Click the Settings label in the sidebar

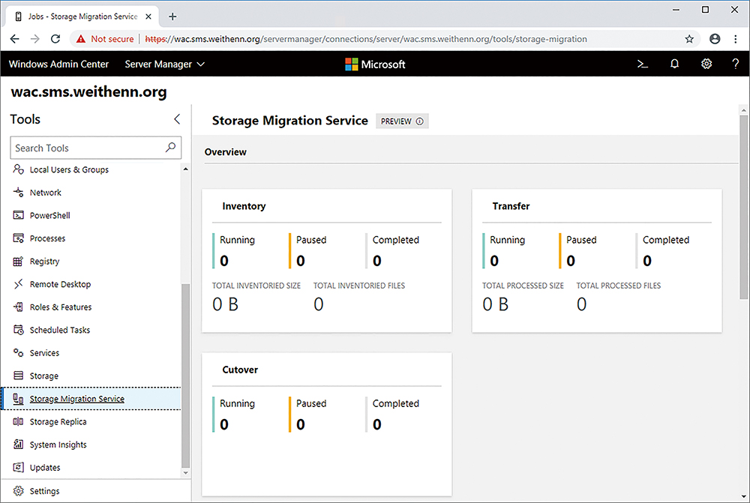click(x=44, y=491)
